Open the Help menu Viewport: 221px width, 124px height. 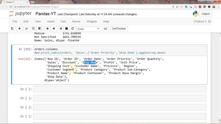(x=106, y=21)
